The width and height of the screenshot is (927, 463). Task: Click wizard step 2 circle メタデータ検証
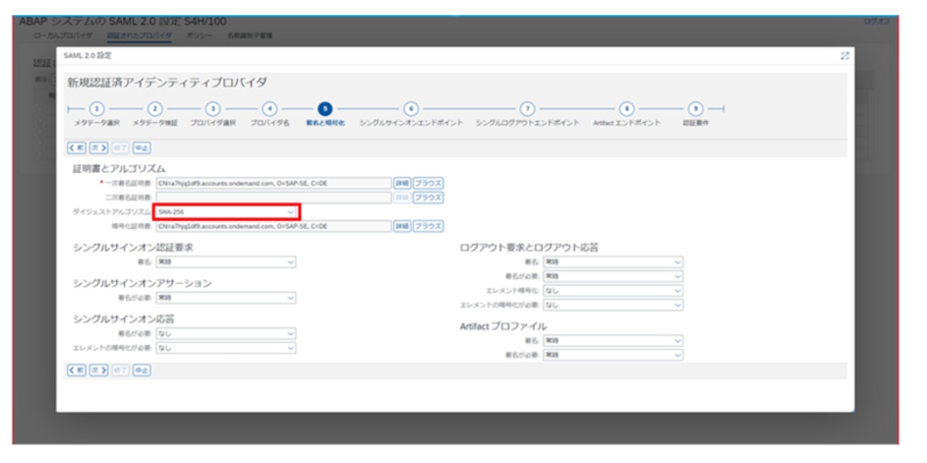tap(155, 109)
